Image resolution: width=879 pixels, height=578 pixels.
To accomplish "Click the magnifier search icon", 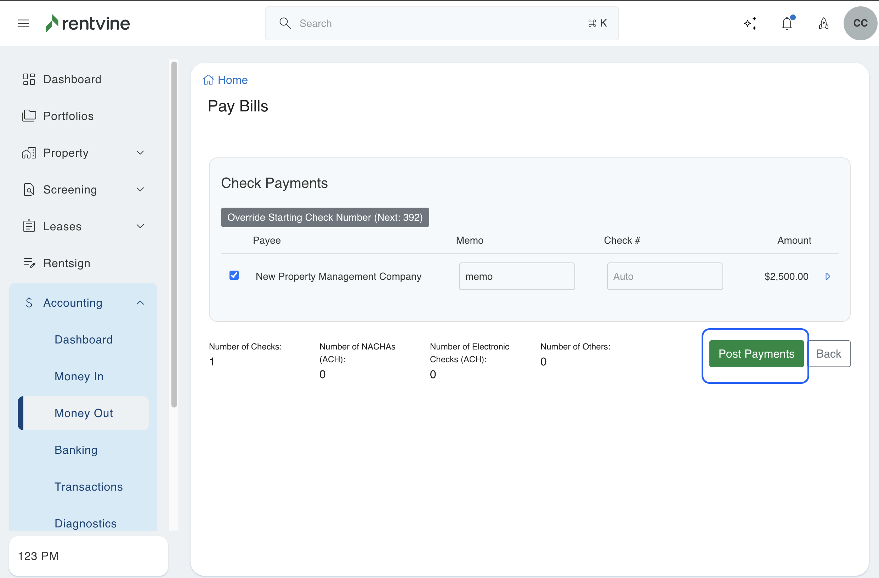I will pyautogui.click(x=285, y=23).
